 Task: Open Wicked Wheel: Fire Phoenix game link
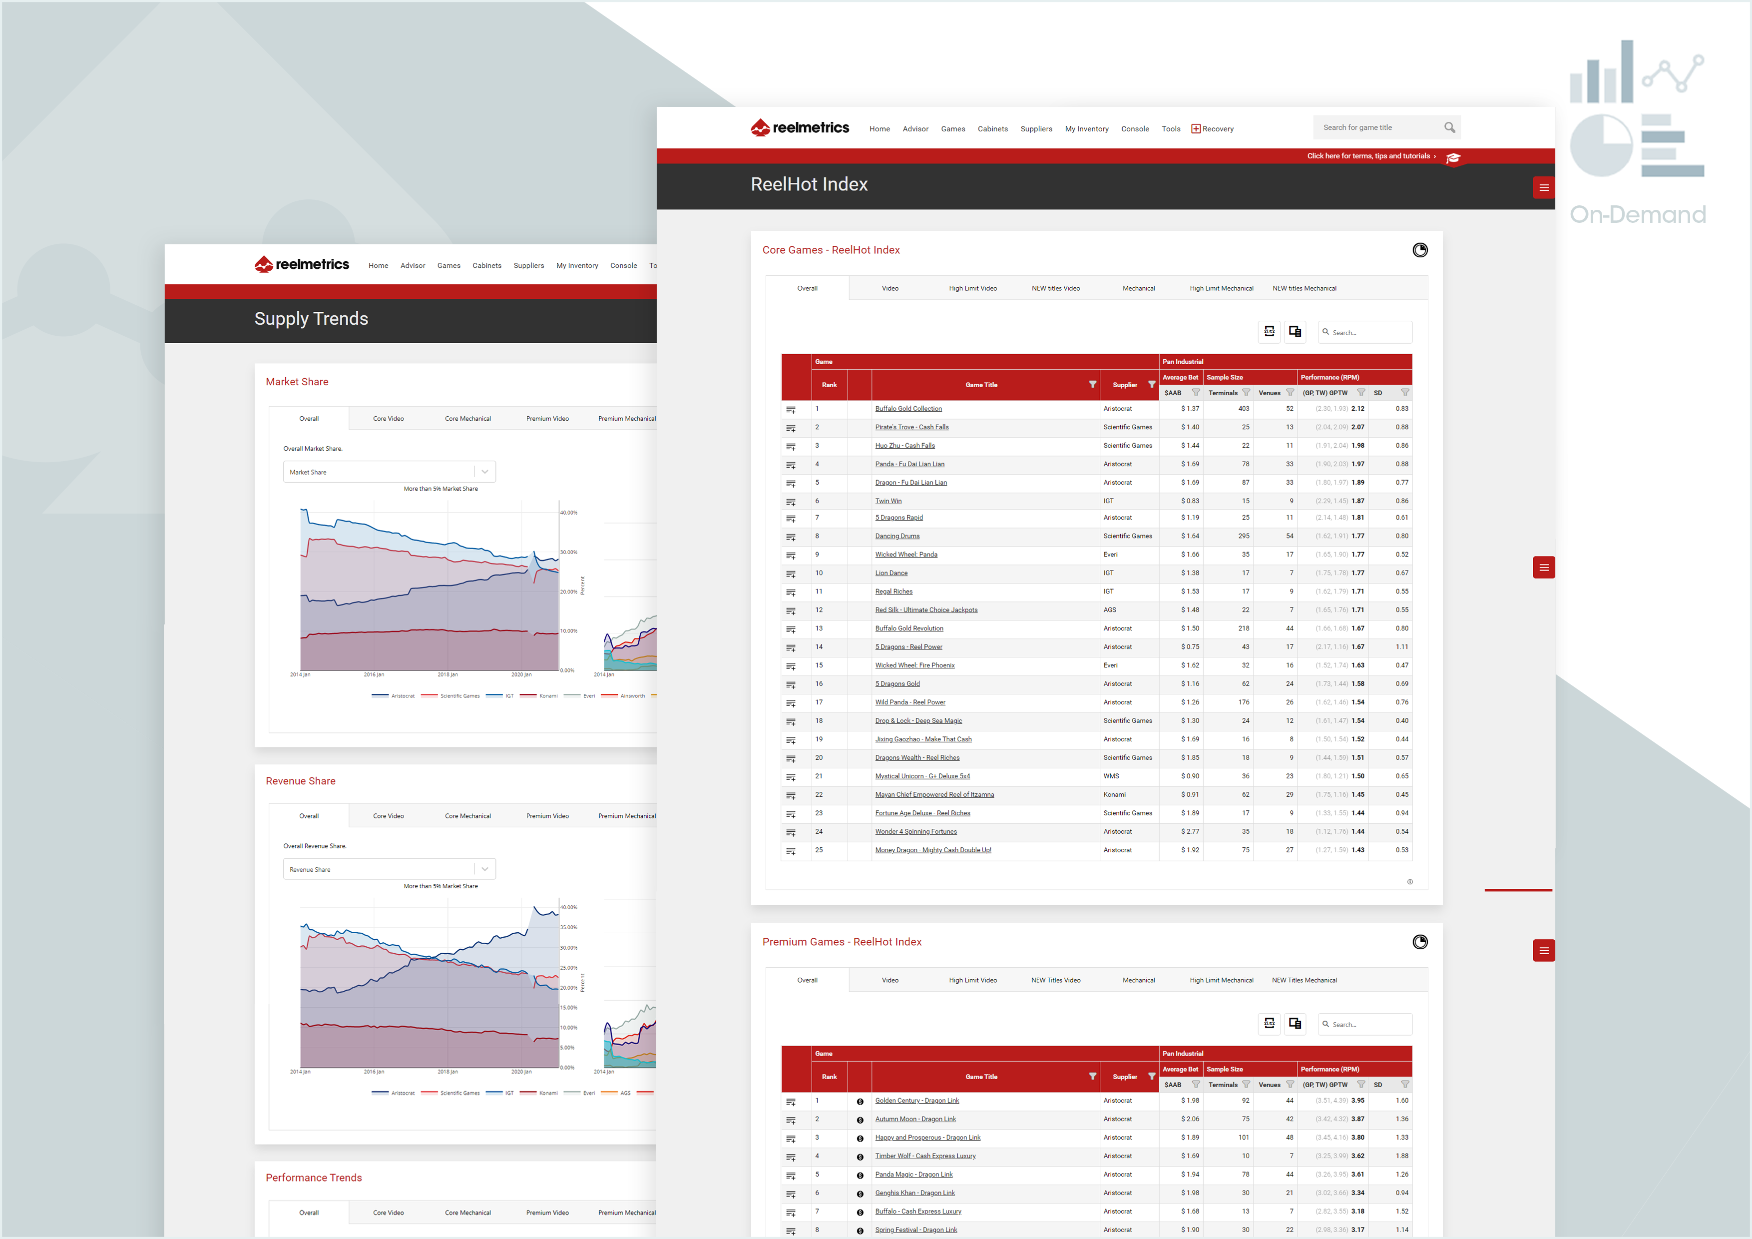tap(914, 665)
